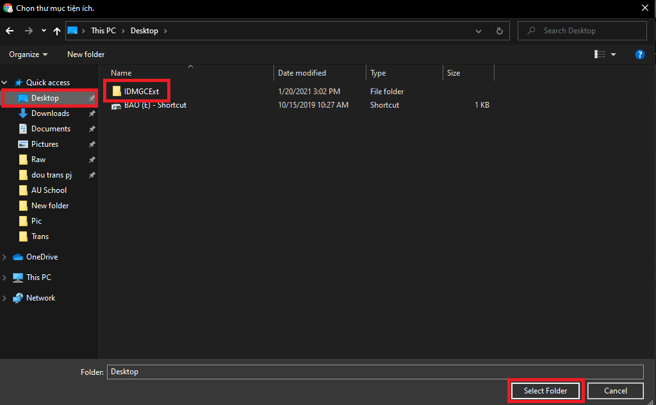The width and height of the screenshot is (656, 405).
Task: Click the pin icon beside Pictures
Action: (x=92, y=144)
